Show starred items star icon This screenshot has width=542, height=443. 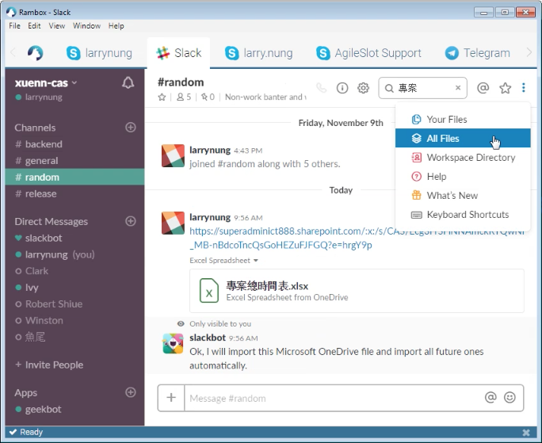pos(505,88)
